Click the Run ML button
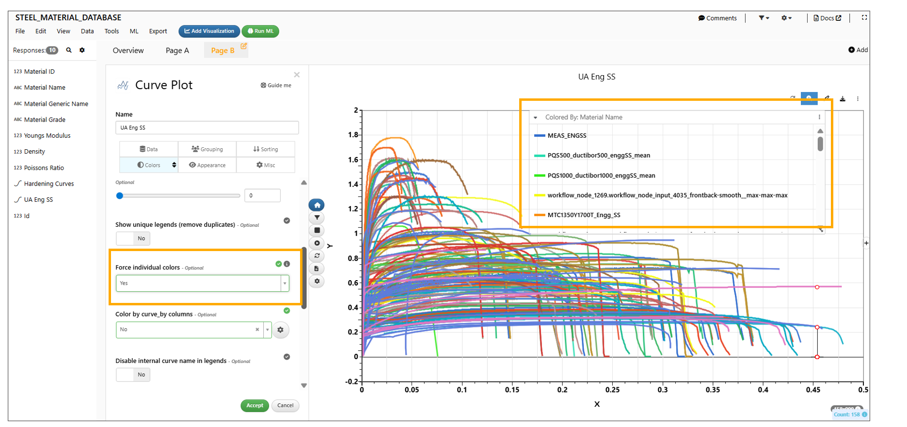Image resolution: width=907 pixels, height=427 pixels. coord(260,31)
